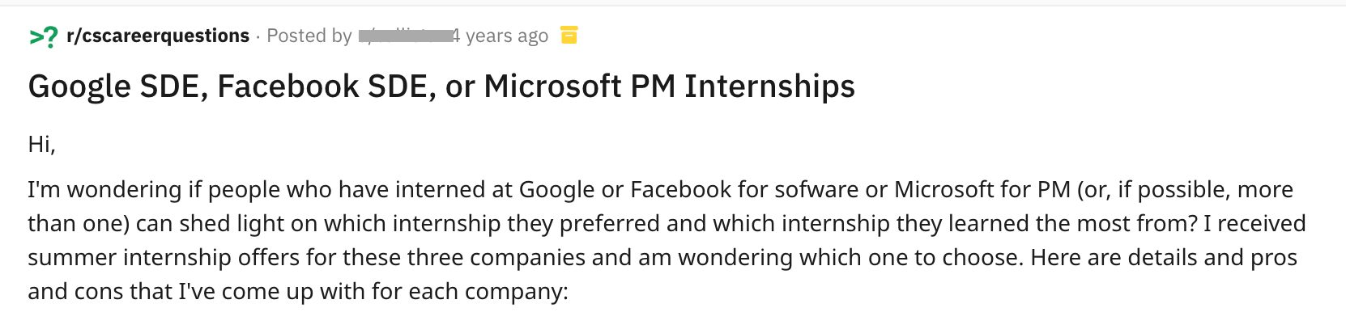Click the "Posted by" label
The image size is (1346, 325).
click(x=309, y=36)
